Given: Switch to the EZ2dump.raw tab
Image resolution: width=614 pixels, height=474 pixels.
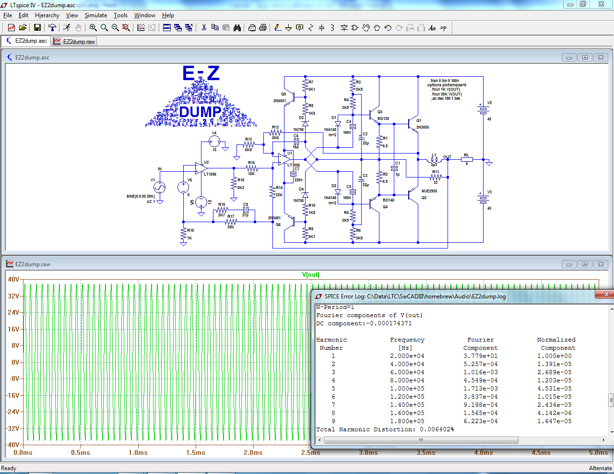Looking at the screenshot, I should click(74, 41).
